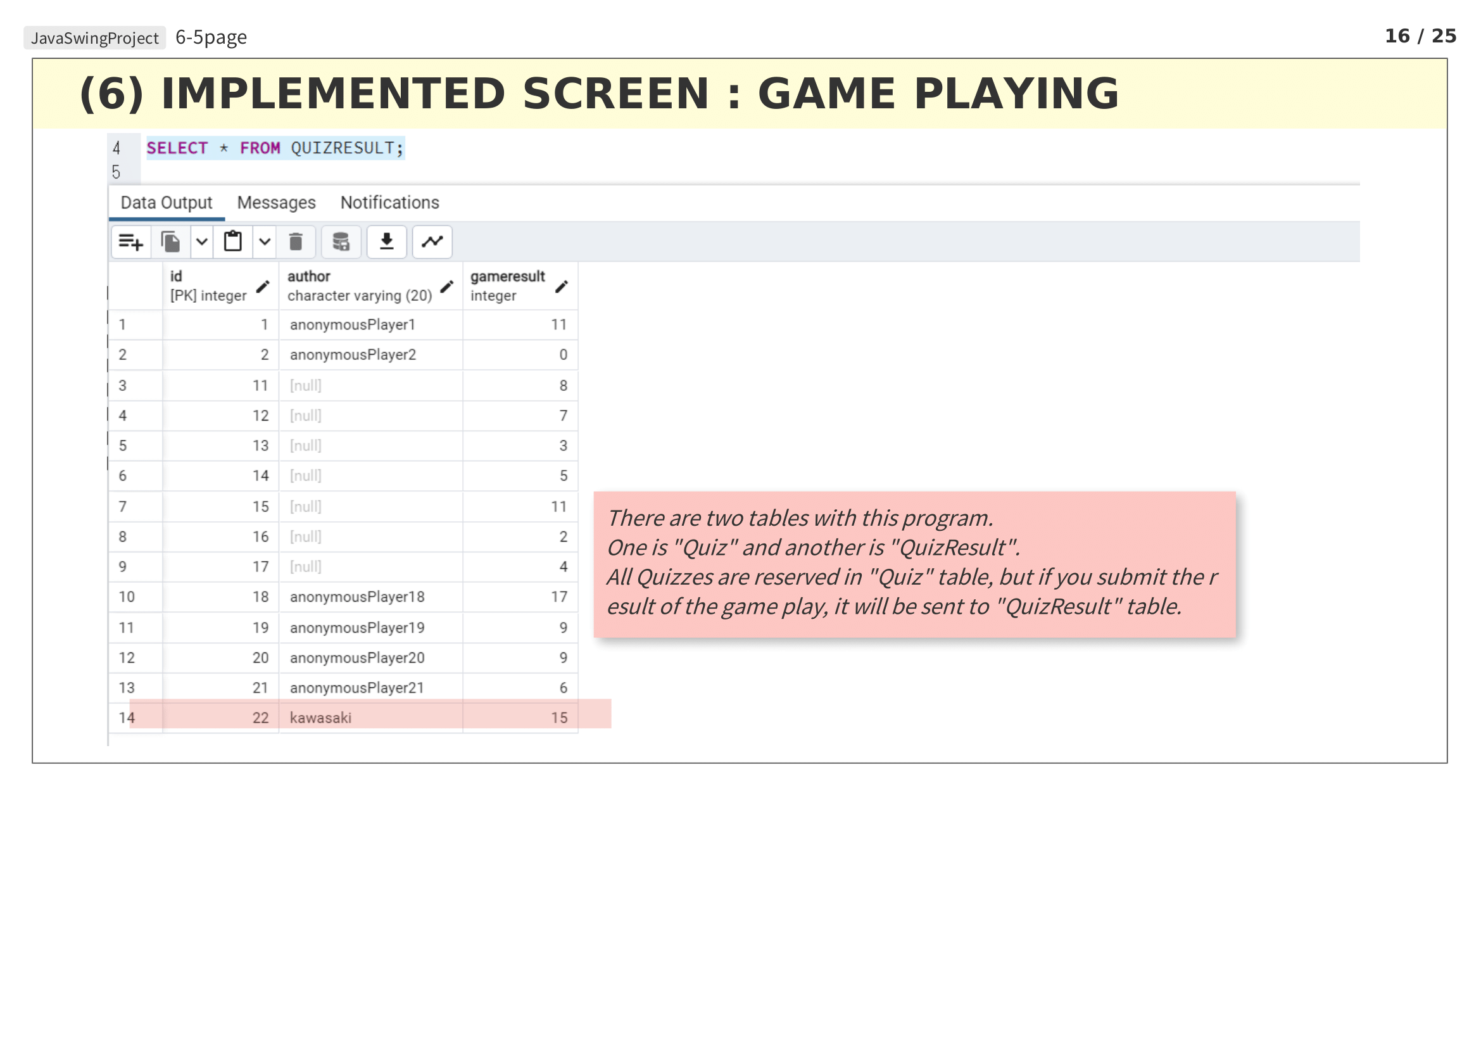Image resolution: width=1481 pixels, height=1047 pixels.
Task: Click the gameresult column edit pencil
Action: pos(561,286)
